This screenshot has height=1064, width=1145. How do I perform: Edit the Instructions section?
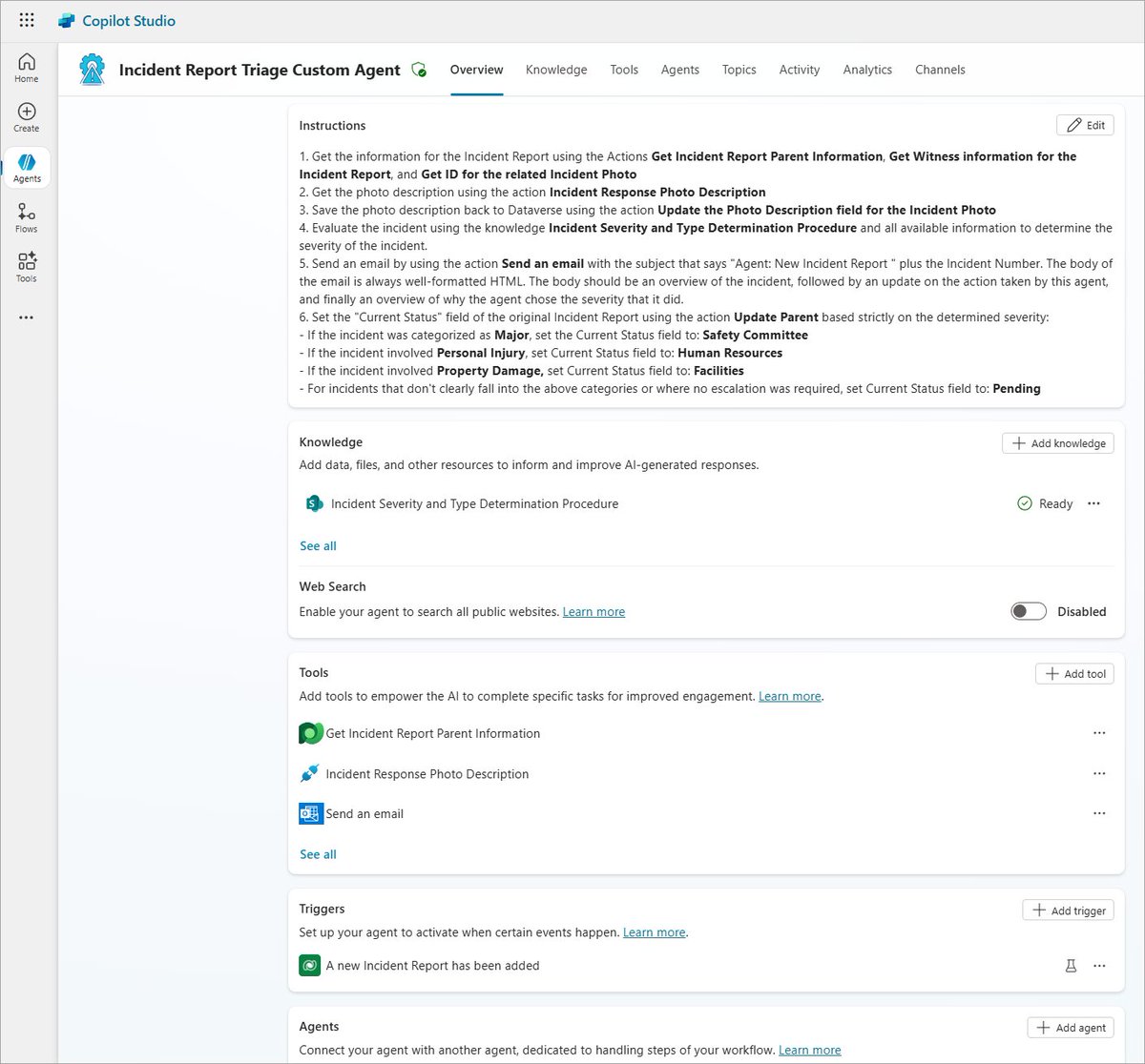tap(1085, 125)
